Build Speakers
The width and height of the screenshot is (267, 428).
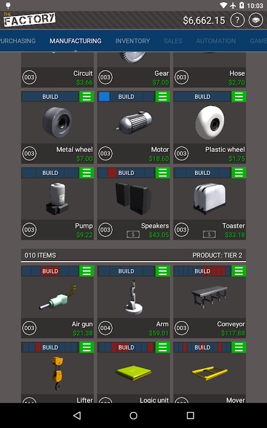[126, 173]
